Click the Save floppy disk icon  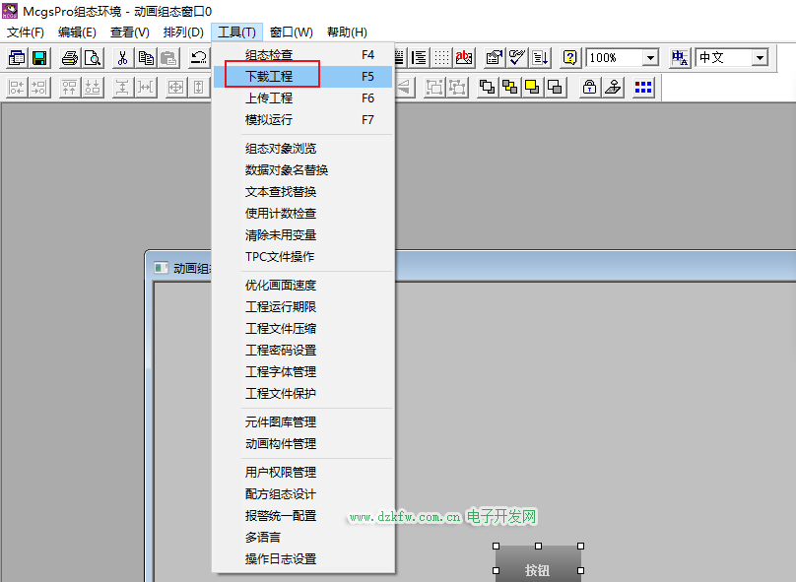[39, 58]
